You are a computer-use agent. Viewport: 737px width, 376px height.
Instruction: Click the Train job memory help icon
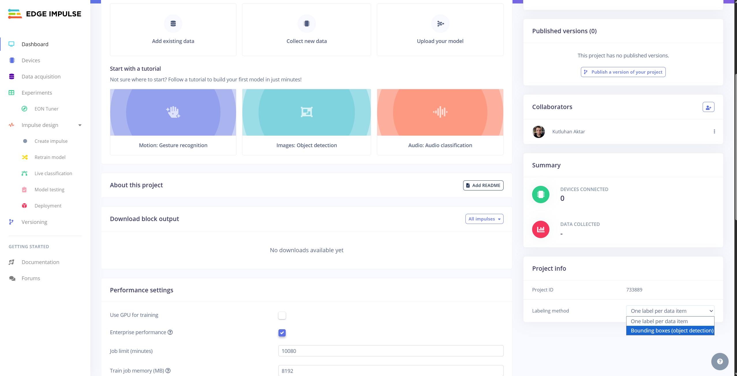click(168, 371)
